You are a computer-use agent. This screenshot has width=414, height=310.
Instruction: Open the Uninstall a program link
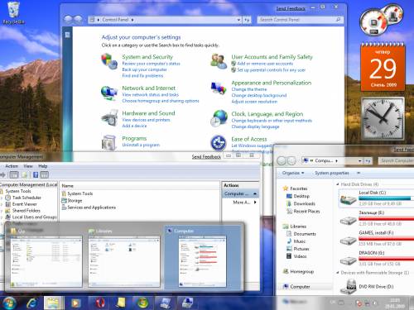click(x=141, y=145)
